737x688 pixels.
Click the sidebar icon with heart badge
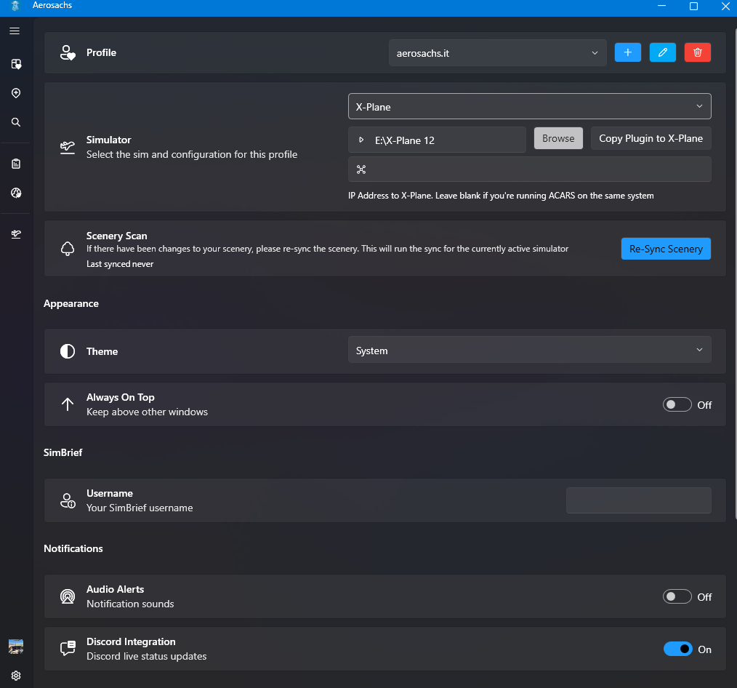tap(16, 64)
